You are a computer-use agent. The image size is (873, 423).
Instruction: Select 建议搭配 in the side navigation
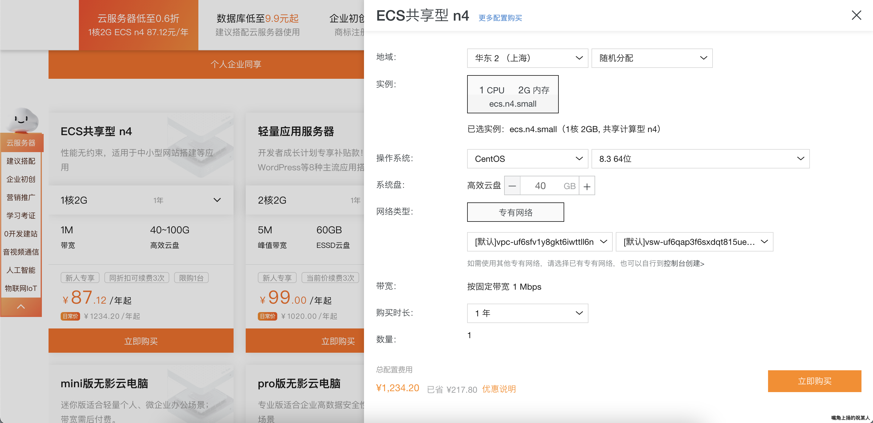[x=21, y=161]
